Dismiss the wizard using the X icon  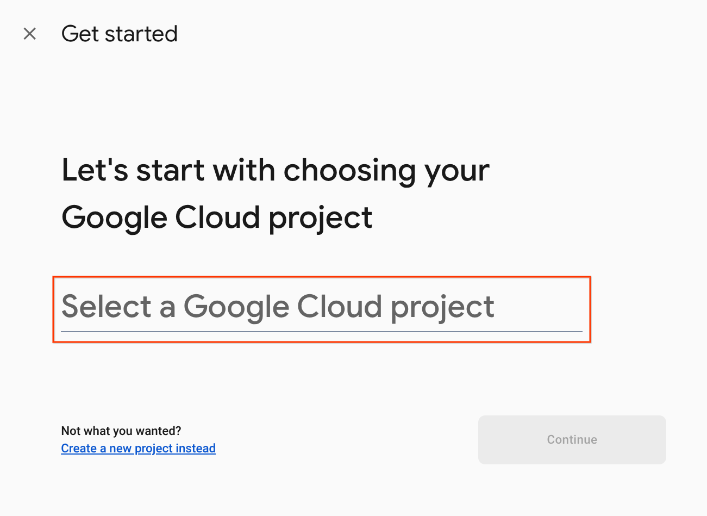click(x=29, y=33)
